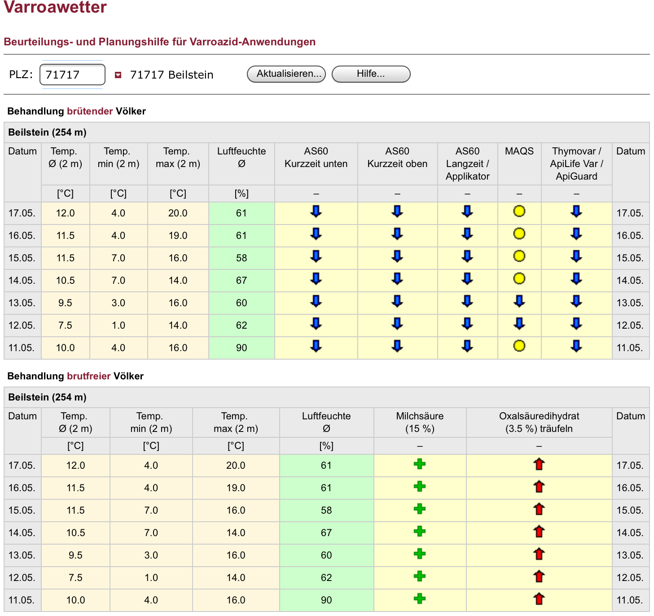Click the Thymovar / ApiLife Var column header
This screenshot has width=654, height=616.
click(x=576, y=163)
